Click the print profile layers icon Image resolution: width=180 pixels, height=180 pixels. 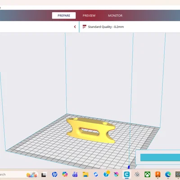click(x=85, y=27)
